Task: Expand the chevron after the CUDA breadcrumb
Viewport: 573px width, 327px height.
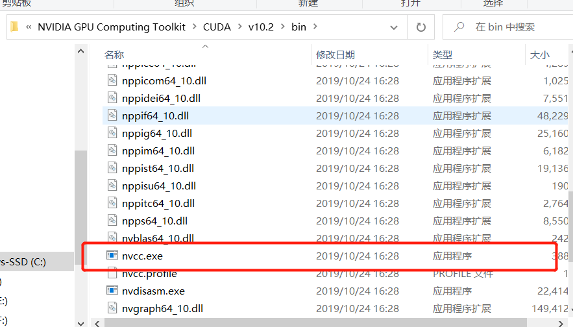Action: tap(239, 27)
